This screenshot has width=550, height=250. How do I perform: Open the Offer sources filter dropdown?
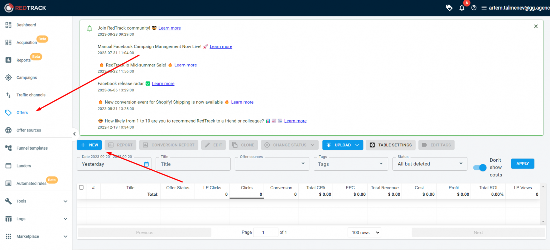(x=272, y=164)
